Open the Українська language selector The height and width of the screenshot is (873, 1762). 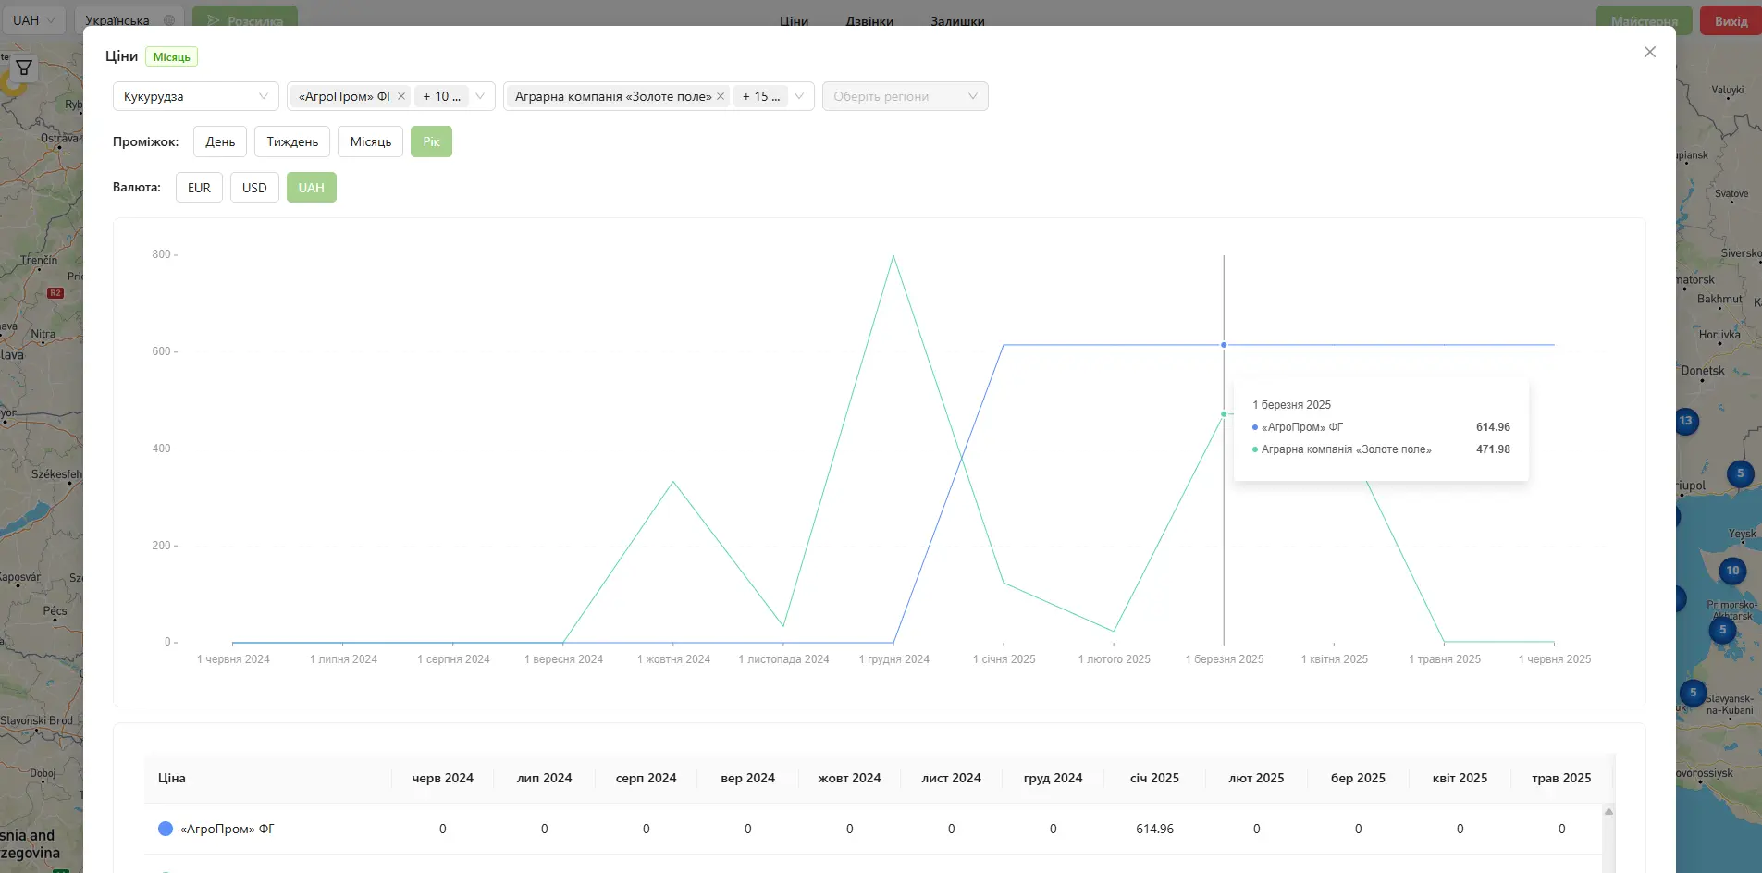coord(129,20)
